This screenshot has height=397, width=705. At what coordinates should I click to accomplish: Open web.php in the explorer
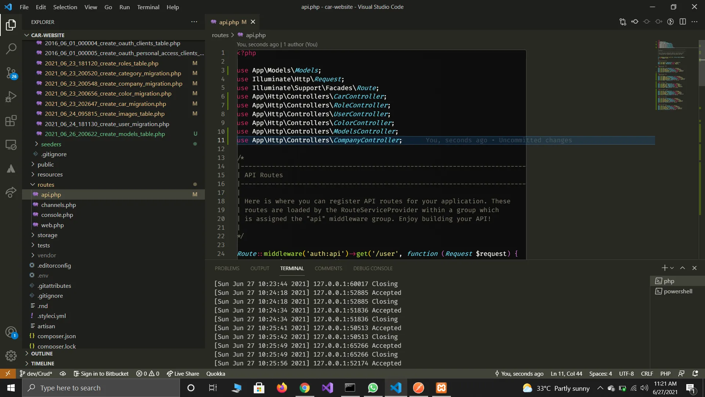pos(52,225)
